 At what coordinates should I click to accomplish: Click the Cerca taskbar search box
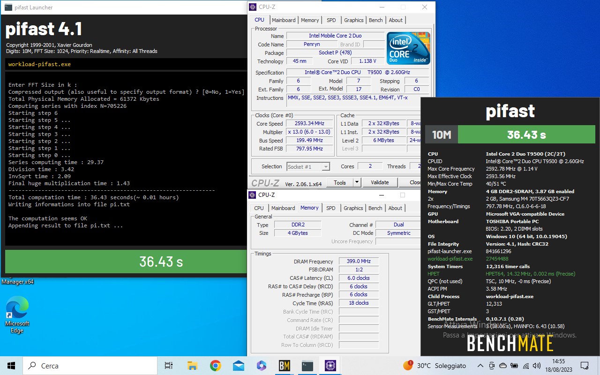tap(90, 366)
